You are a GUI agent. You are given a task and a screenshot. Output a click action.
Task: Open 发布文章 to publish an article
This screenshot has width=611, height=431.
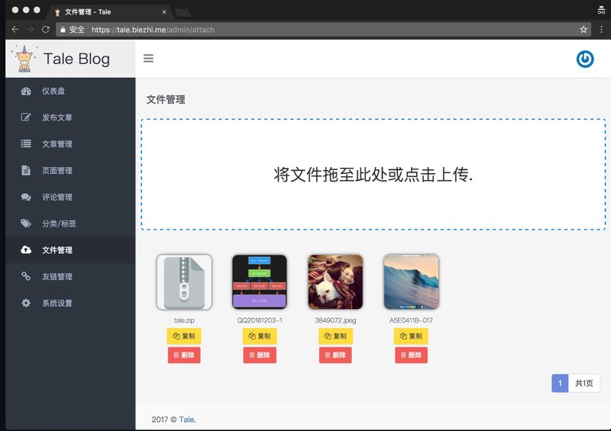tap(70, 117)
